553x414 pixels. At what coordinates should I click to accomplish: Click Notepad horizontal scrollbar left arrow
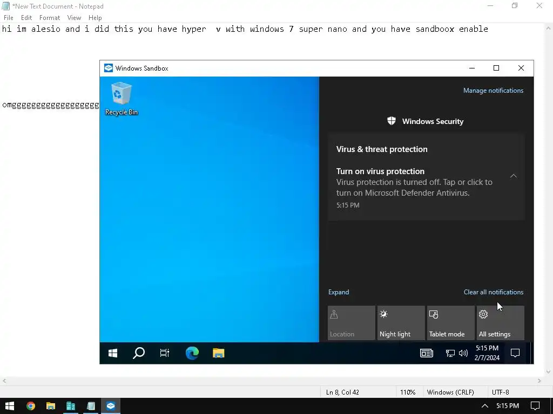click(4, 381)
